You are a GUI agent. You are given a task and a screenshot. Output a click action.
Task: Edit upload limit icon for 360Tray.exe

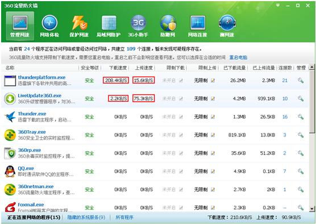tap(213, 135)
